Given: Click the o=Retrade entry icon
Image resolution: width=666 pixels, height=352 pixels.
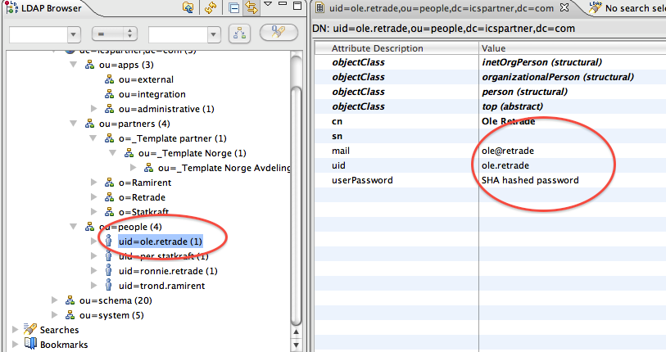Looking at the screenshot, I should coord(109,197).
